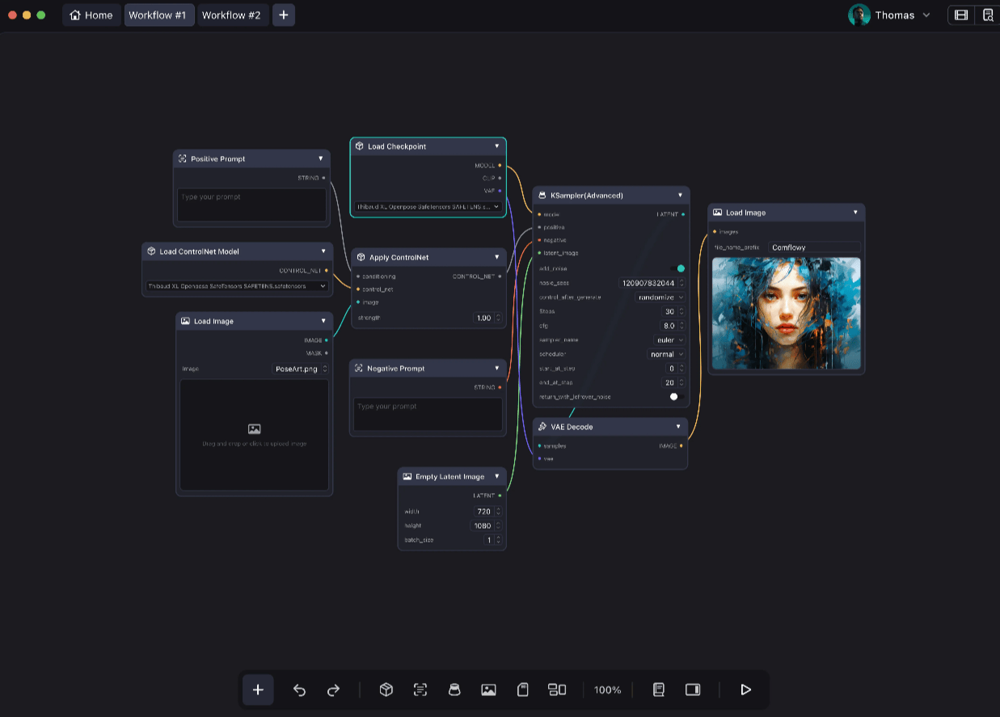Viewport: 1000px width, 717px height.
Task: Open the Thomas user account menu
Action: (890, 15)
